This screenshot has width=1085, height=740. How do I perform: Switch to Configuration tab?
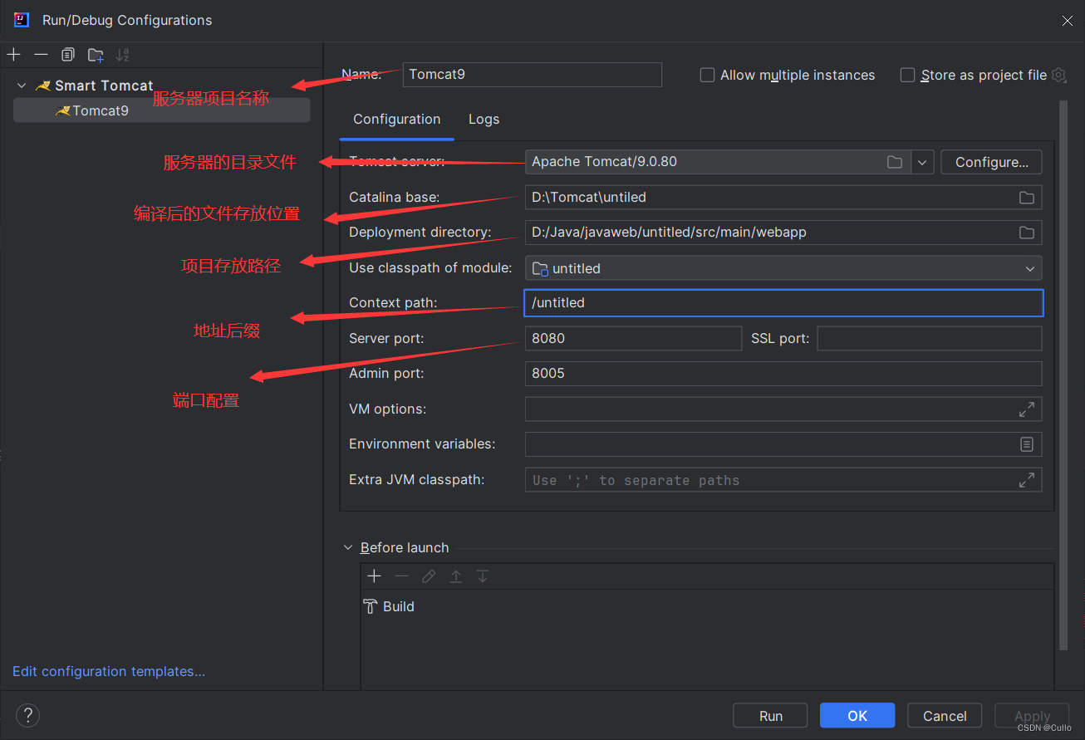pyautogui.click(x=397, y=120)
